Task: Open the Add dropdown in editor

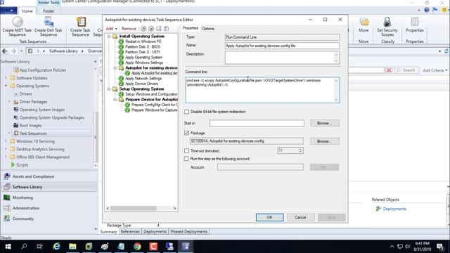Action: (111, 29)
